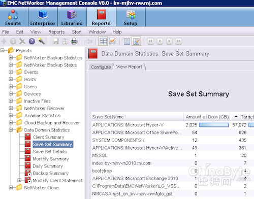Select Client Summary report
Viewport: 254px width, 199px height.
(x=48, y=137)
